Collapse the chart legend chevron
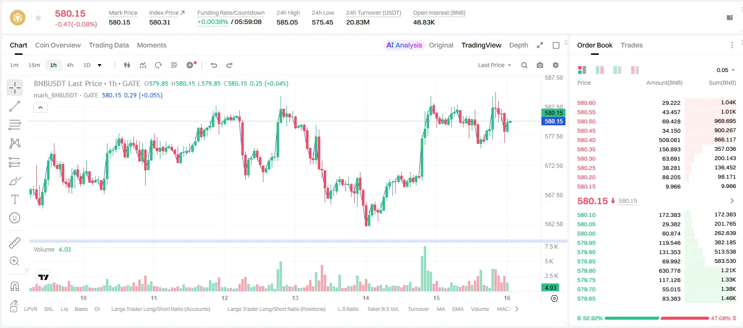 tap(41, 107)
